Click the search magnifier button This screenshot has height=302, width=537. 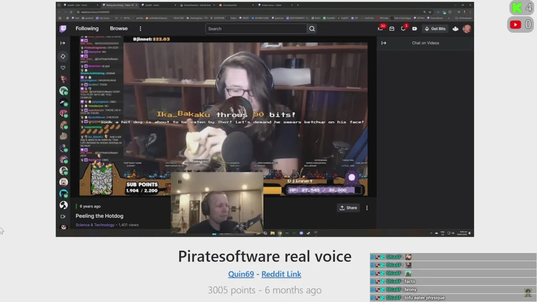point(312,29)
